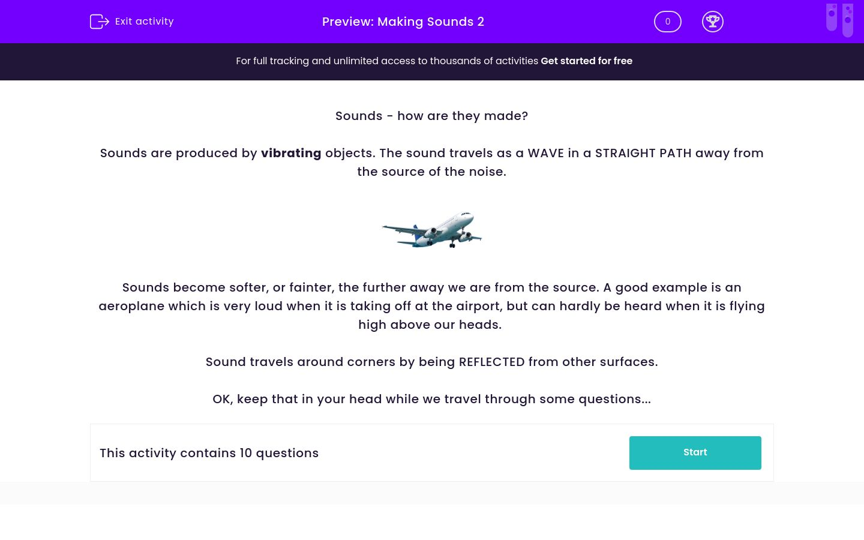Click the Preview: Making Sounds 2 title
The image size is (864, 540).
(403, 22)
